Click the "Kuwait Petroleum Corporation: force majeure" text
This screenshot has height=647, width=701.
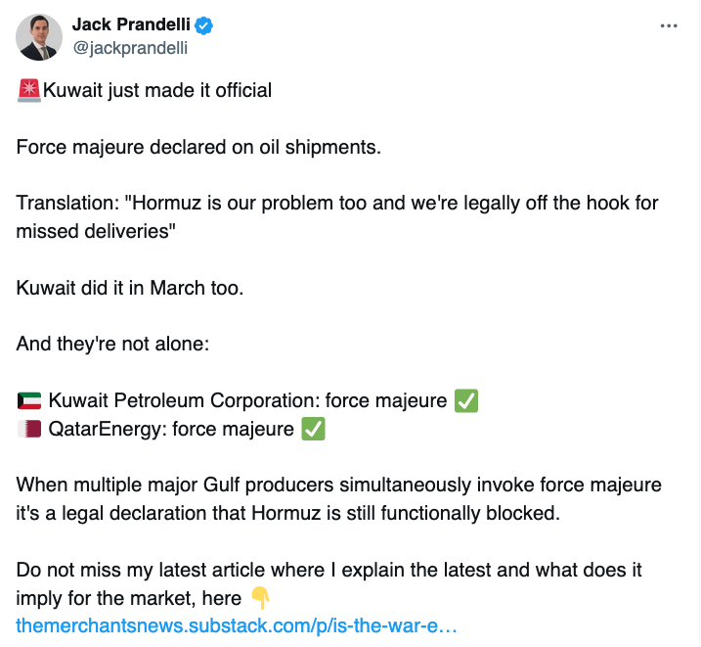pos(247,400)
